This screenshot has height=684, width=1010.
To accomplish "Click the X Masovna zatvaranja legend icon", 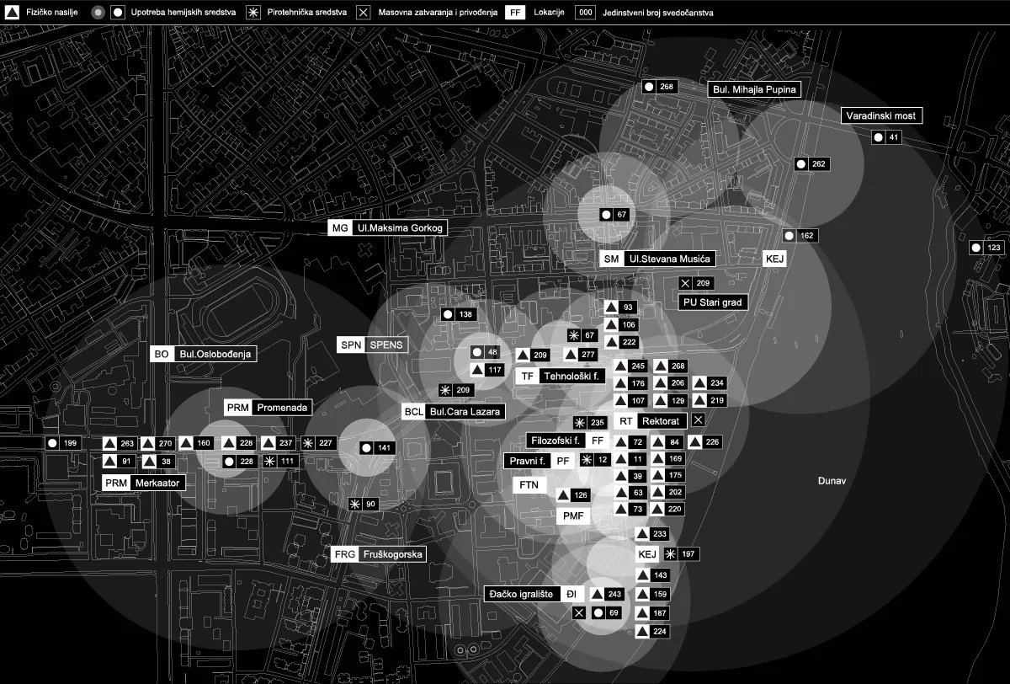I will click(x=363, y=13).
